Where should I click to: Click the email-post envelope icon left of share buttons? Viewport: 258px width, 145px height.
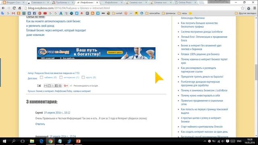coord(39,85)
